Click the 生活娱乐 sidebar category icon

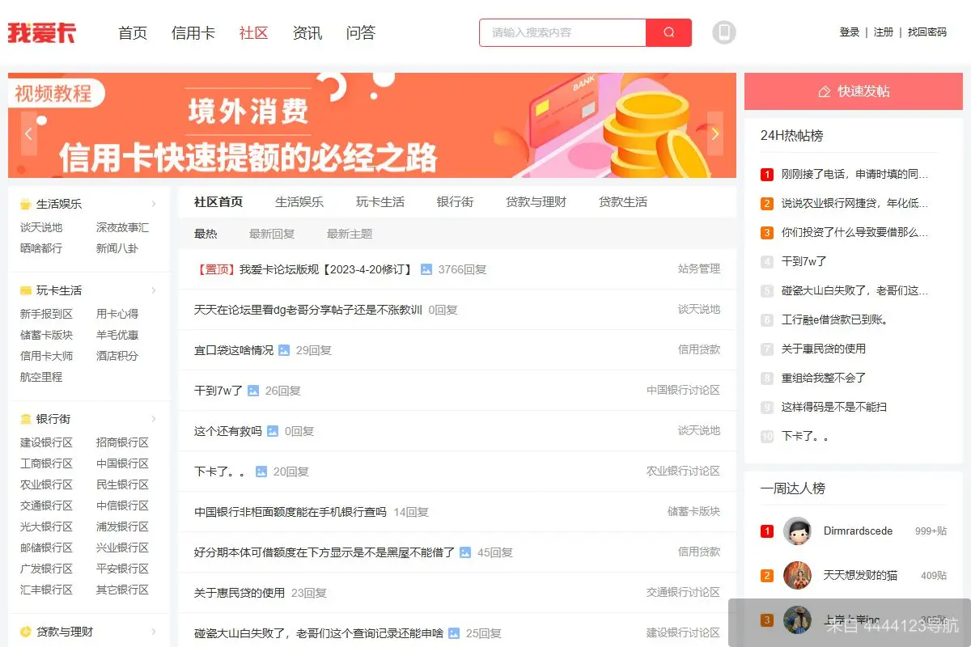[x=25, y=204]
